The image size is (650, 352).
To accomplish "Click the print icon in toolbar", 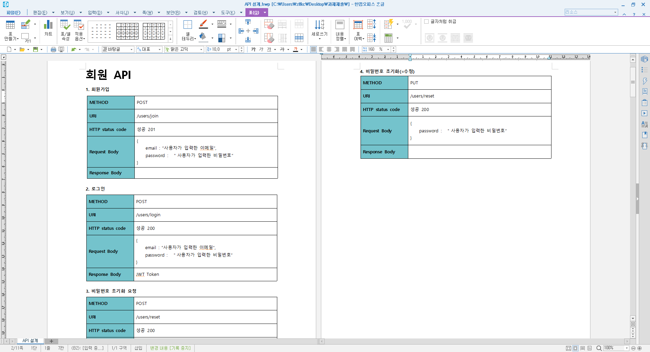I will click(x=53, y=49).
